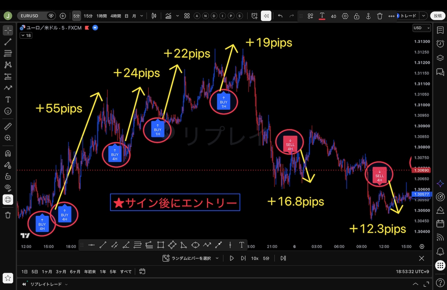Image resolution: width=447 pixels, height=290 pixels.
Task: Start replay with the play button
Action: [x=232, y=258]
